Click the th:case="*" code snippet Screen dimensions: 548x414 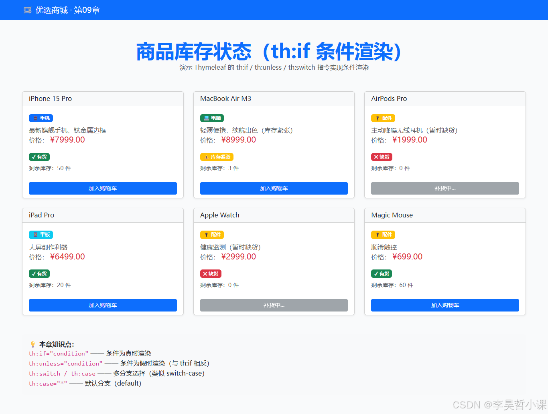48,384
